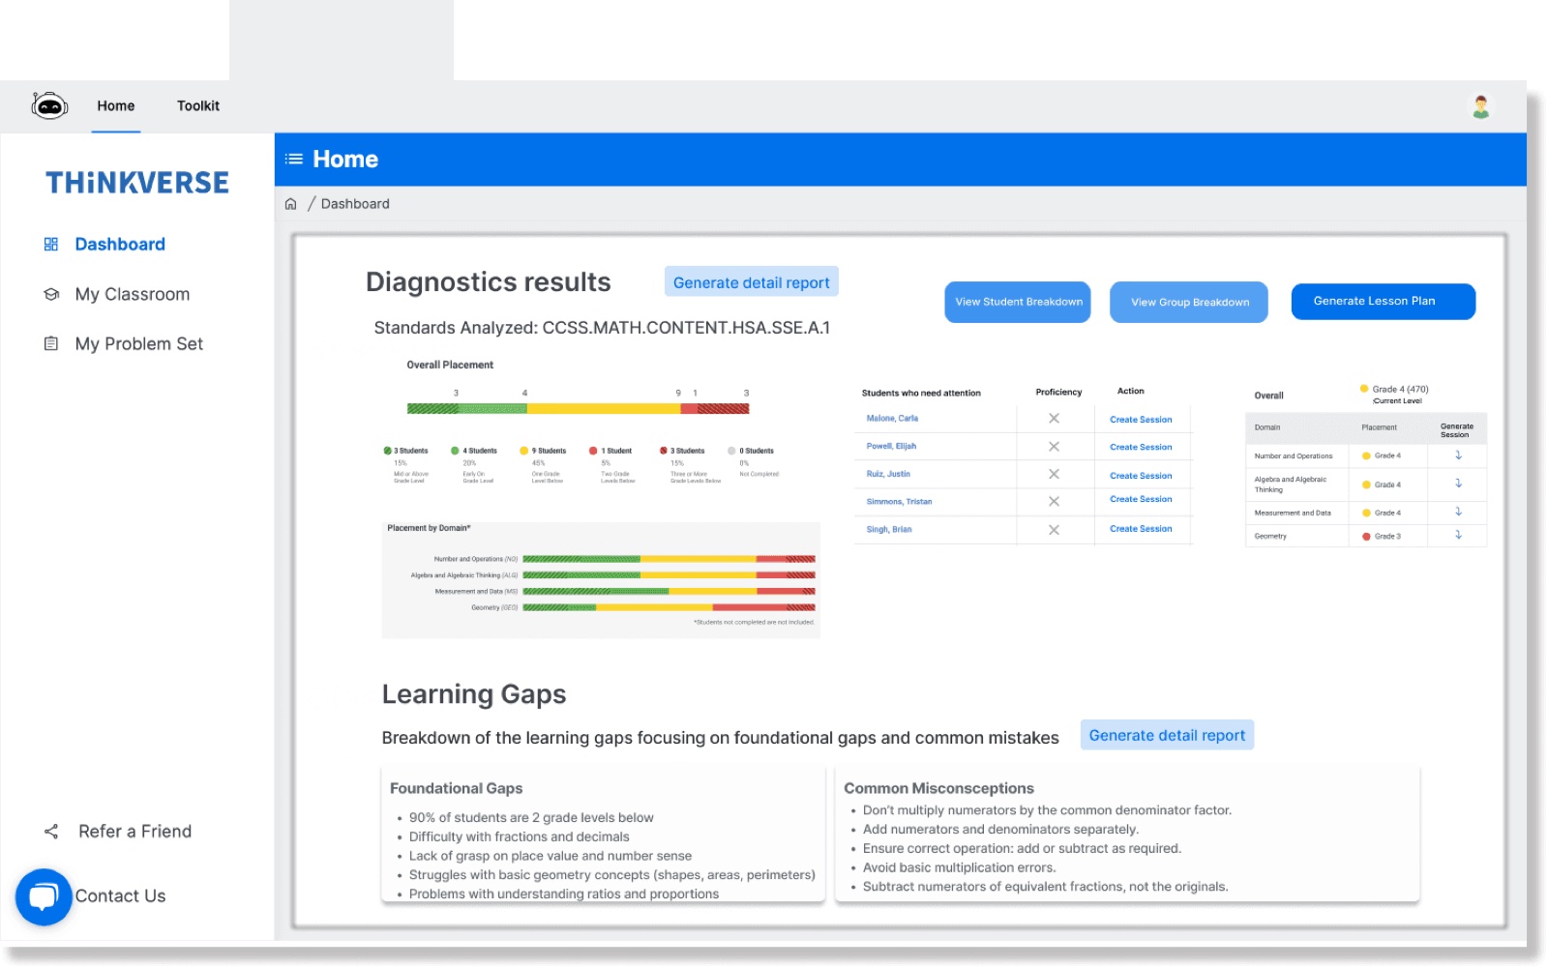Click the home breadcrumb icon

pos(290,204)
